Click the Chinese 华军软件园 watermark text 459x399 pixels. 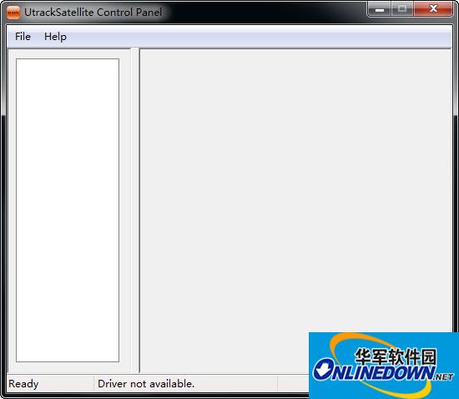(396, 356)
